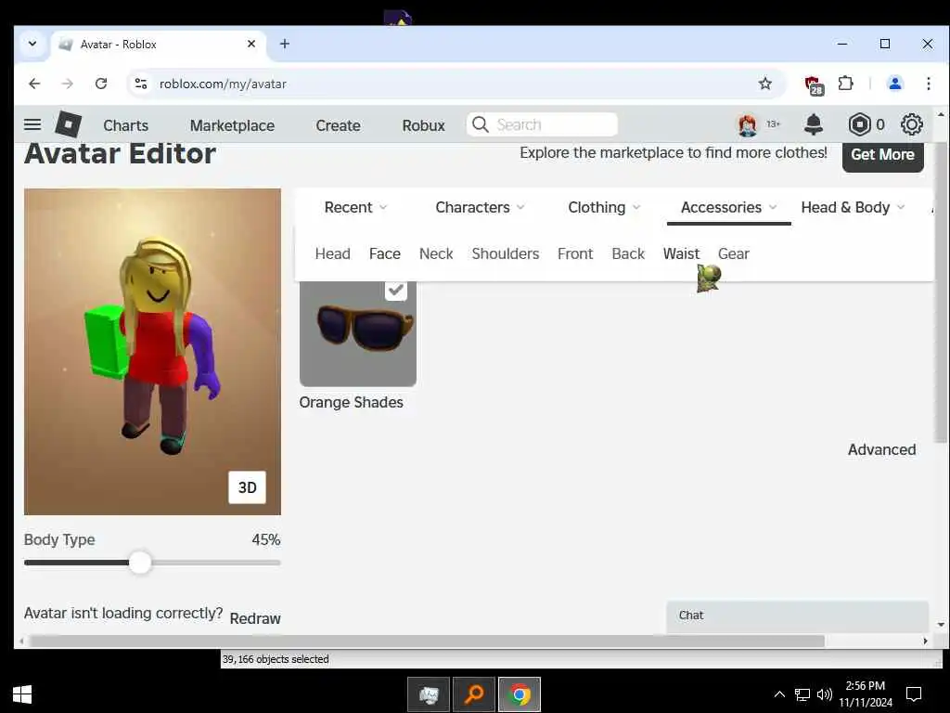Image resolution: width=950 pixels, height=713 pixels.
Task: Click the Chrome icon in the taskbar
Action: [x=520, y=694]
